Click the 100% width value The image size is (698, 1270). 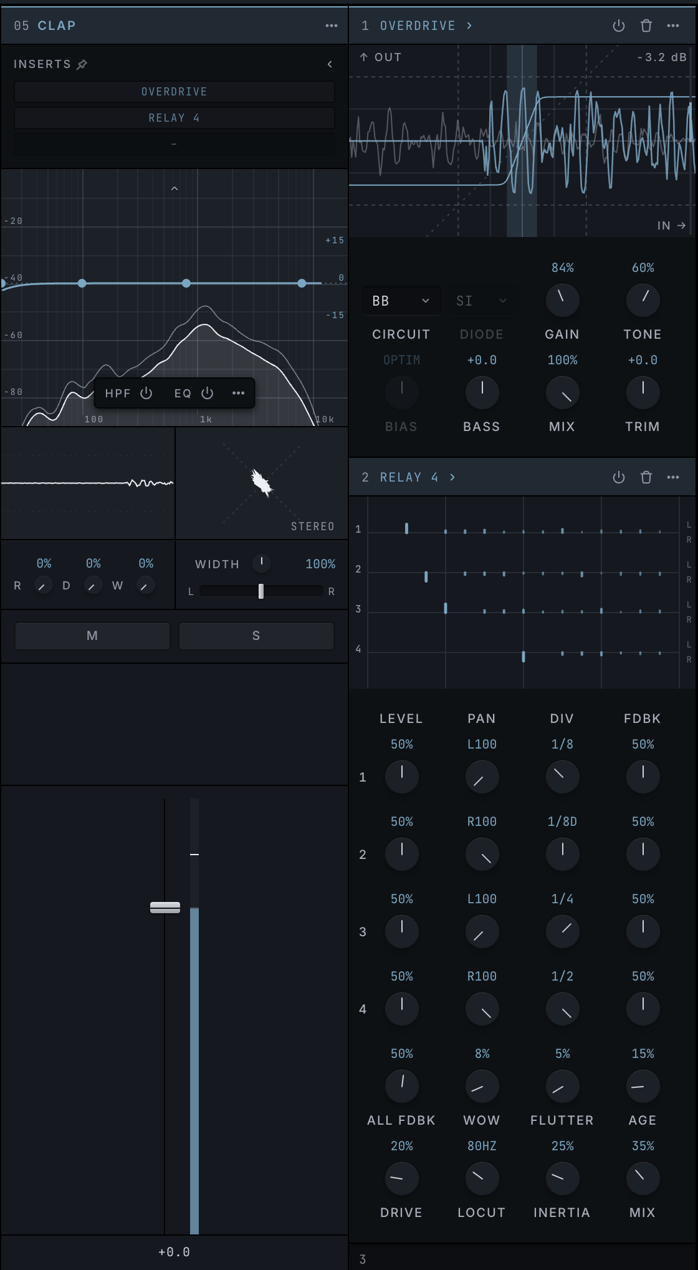click(320, 564)
